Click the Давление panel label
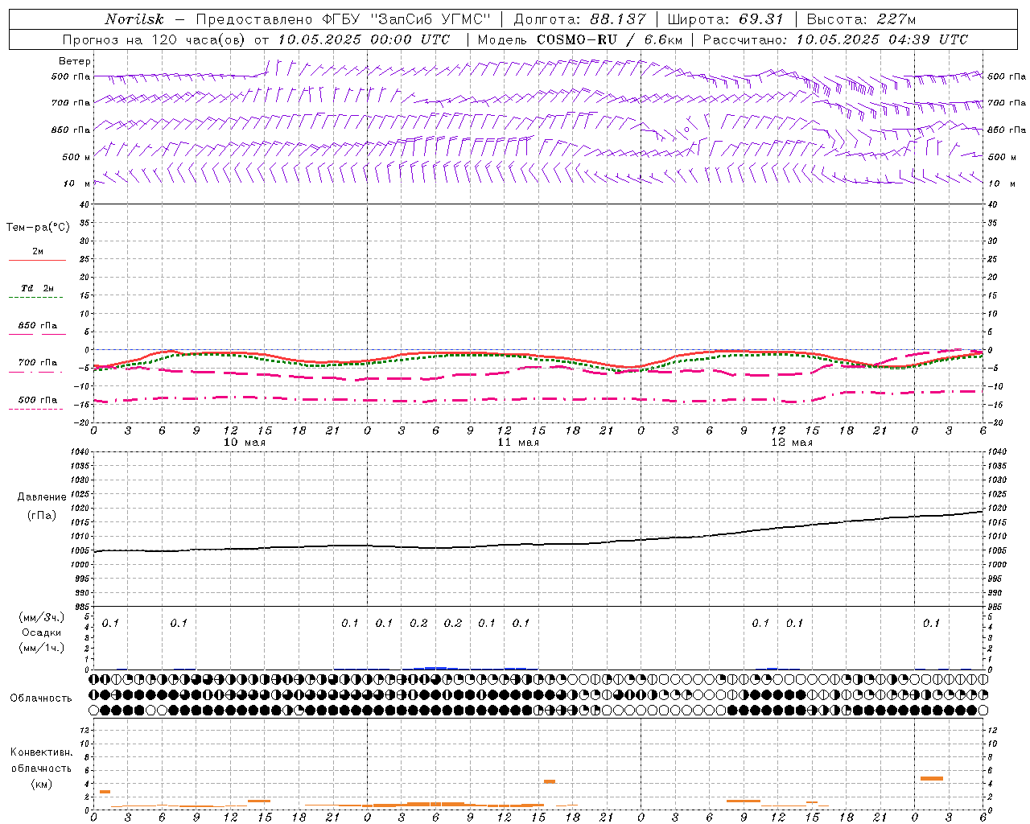Viewport: 1030px width, 824px height. coord(42,497)
